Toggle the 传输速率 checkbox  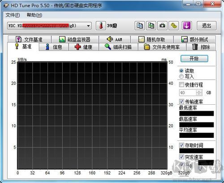pyautogui.click(x=181, y=102)
